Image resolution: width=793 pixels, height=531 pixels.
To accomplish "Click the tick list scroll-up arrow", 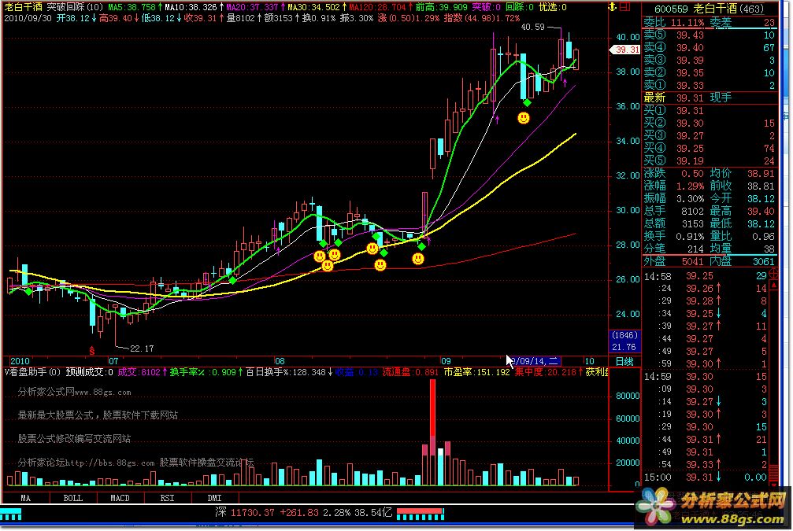I will click(773, 286).
